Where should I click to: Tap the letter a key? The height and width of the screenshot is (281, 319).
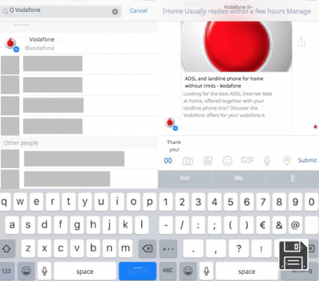(12, 225)
